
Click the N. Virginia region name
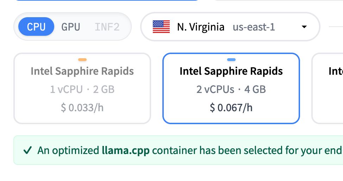(x=201, y=27)
